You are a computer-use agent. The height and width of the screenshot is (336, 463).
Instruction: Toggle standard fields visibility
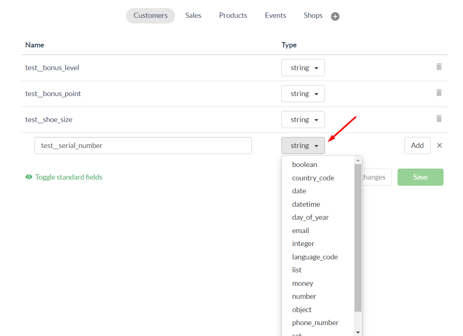click(64, 177)
